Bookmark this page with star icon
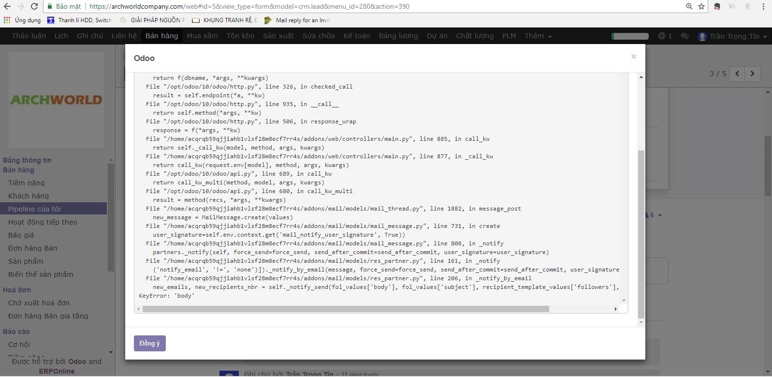 701,6
